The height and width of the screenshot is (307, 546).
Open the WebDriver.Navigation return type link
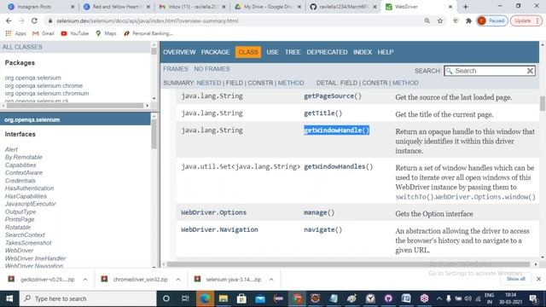(x=219, y=229)
